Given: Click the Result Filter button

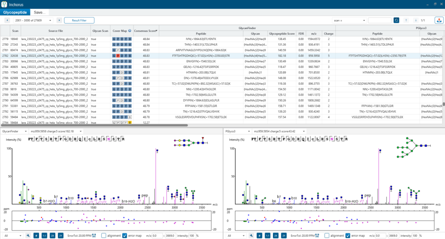Looking at the screenshot, I should click(x=79, y=20).
